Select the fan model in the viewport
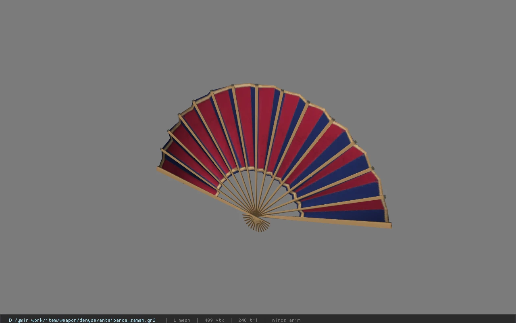This screenshot has width=516, height=323. [x=274, y=158]
